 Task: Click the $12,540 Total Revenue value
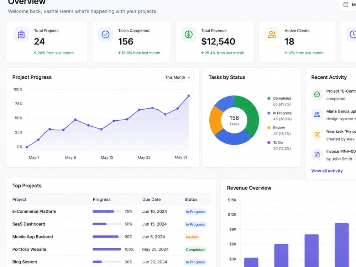218,42
